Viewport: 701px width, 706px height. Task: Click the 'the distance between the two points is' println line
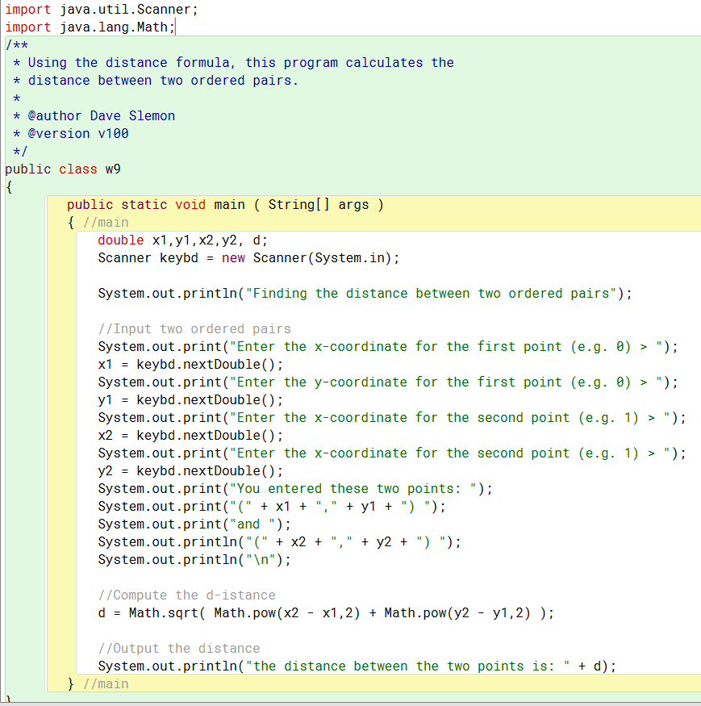pyautogui.click(x=357, y=666)
